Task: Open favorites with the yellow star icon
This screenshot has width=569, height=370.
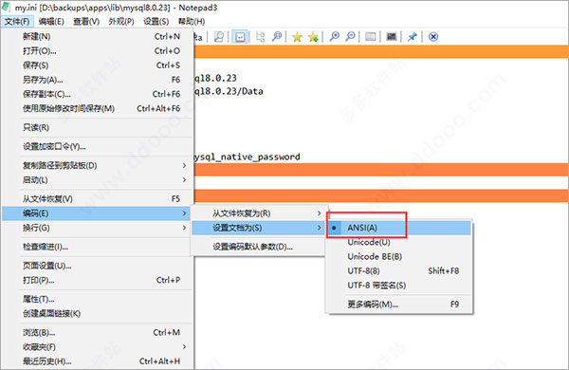Action: point(297,37)
